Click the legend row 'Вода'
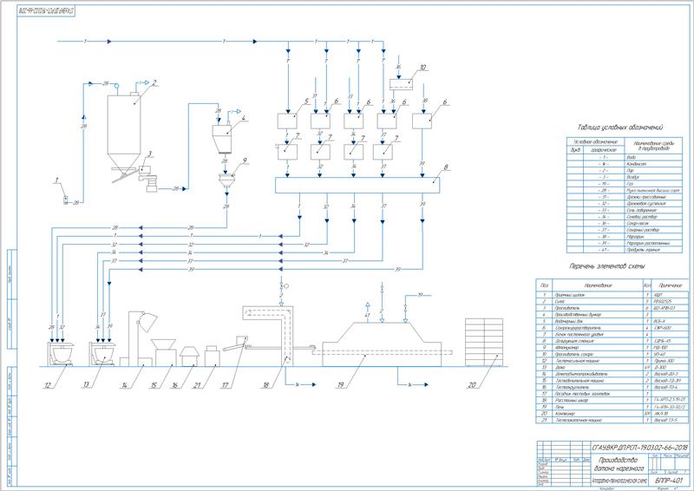This screenshot has height=491, width=694. [x=625, y=157]
